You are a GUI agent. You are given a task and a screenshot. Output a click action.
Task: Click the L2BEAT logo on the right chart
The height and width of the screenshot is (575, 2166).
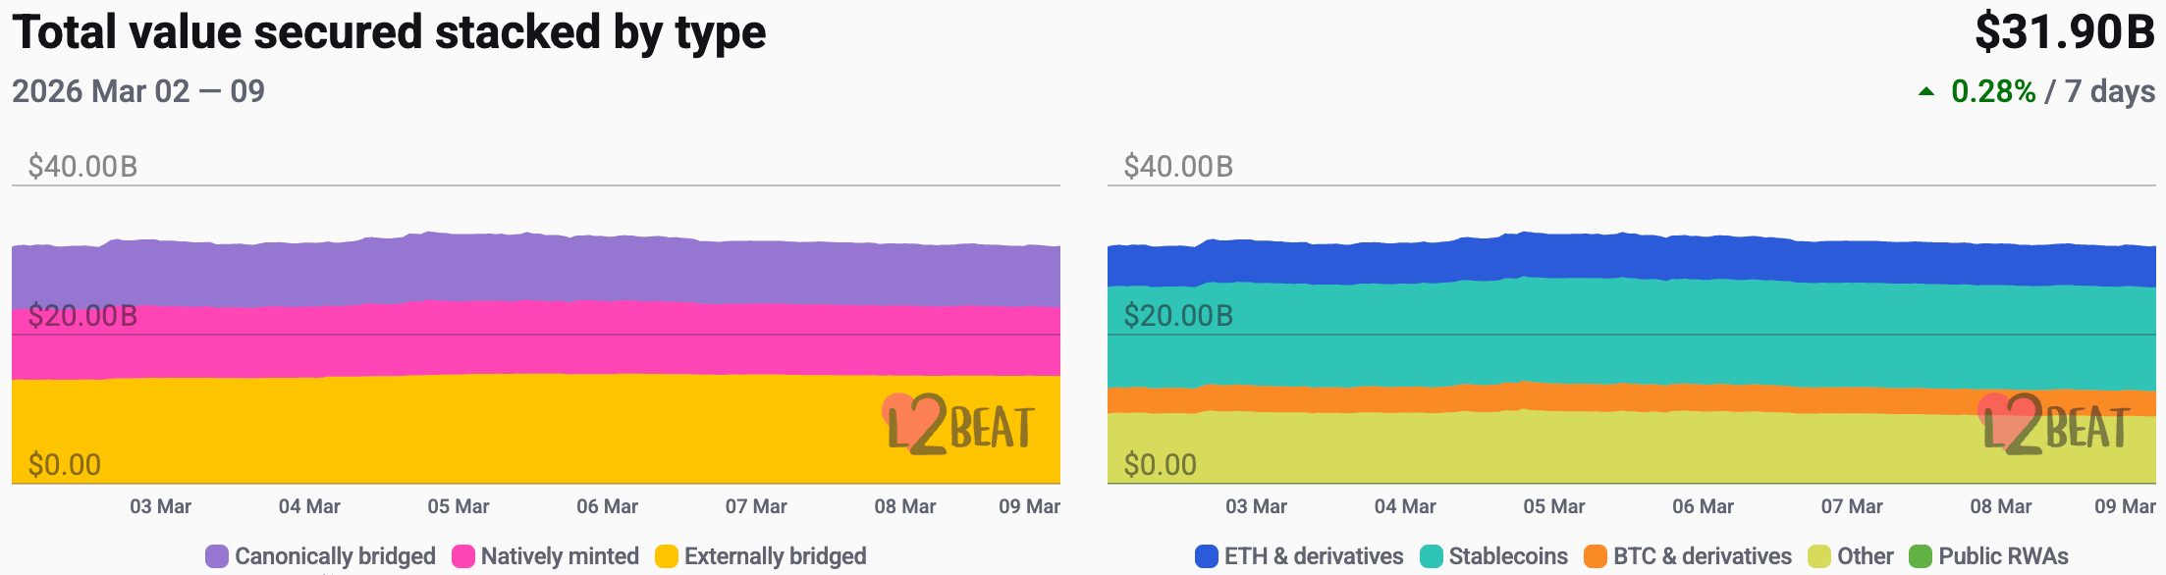(2054, 426)
